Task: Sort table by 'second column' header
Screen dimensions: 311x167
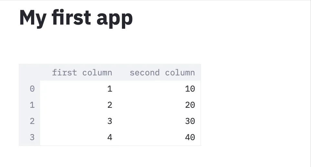Action: pos(162,72)
